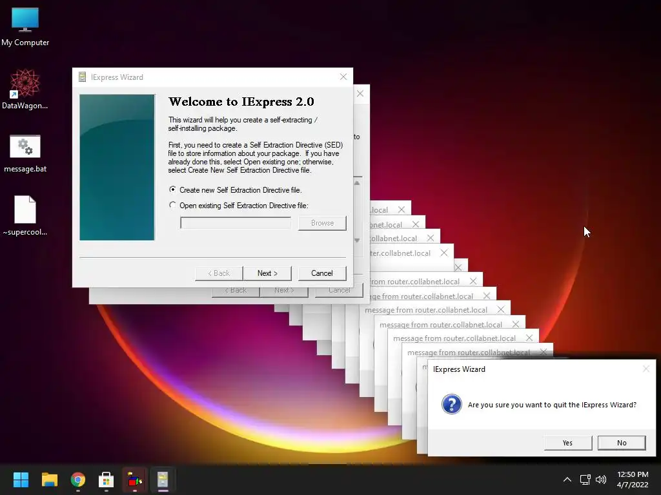661x495 pixels.
Task: Open File Explorer from taskbar
Action: (x=49, y=480)
